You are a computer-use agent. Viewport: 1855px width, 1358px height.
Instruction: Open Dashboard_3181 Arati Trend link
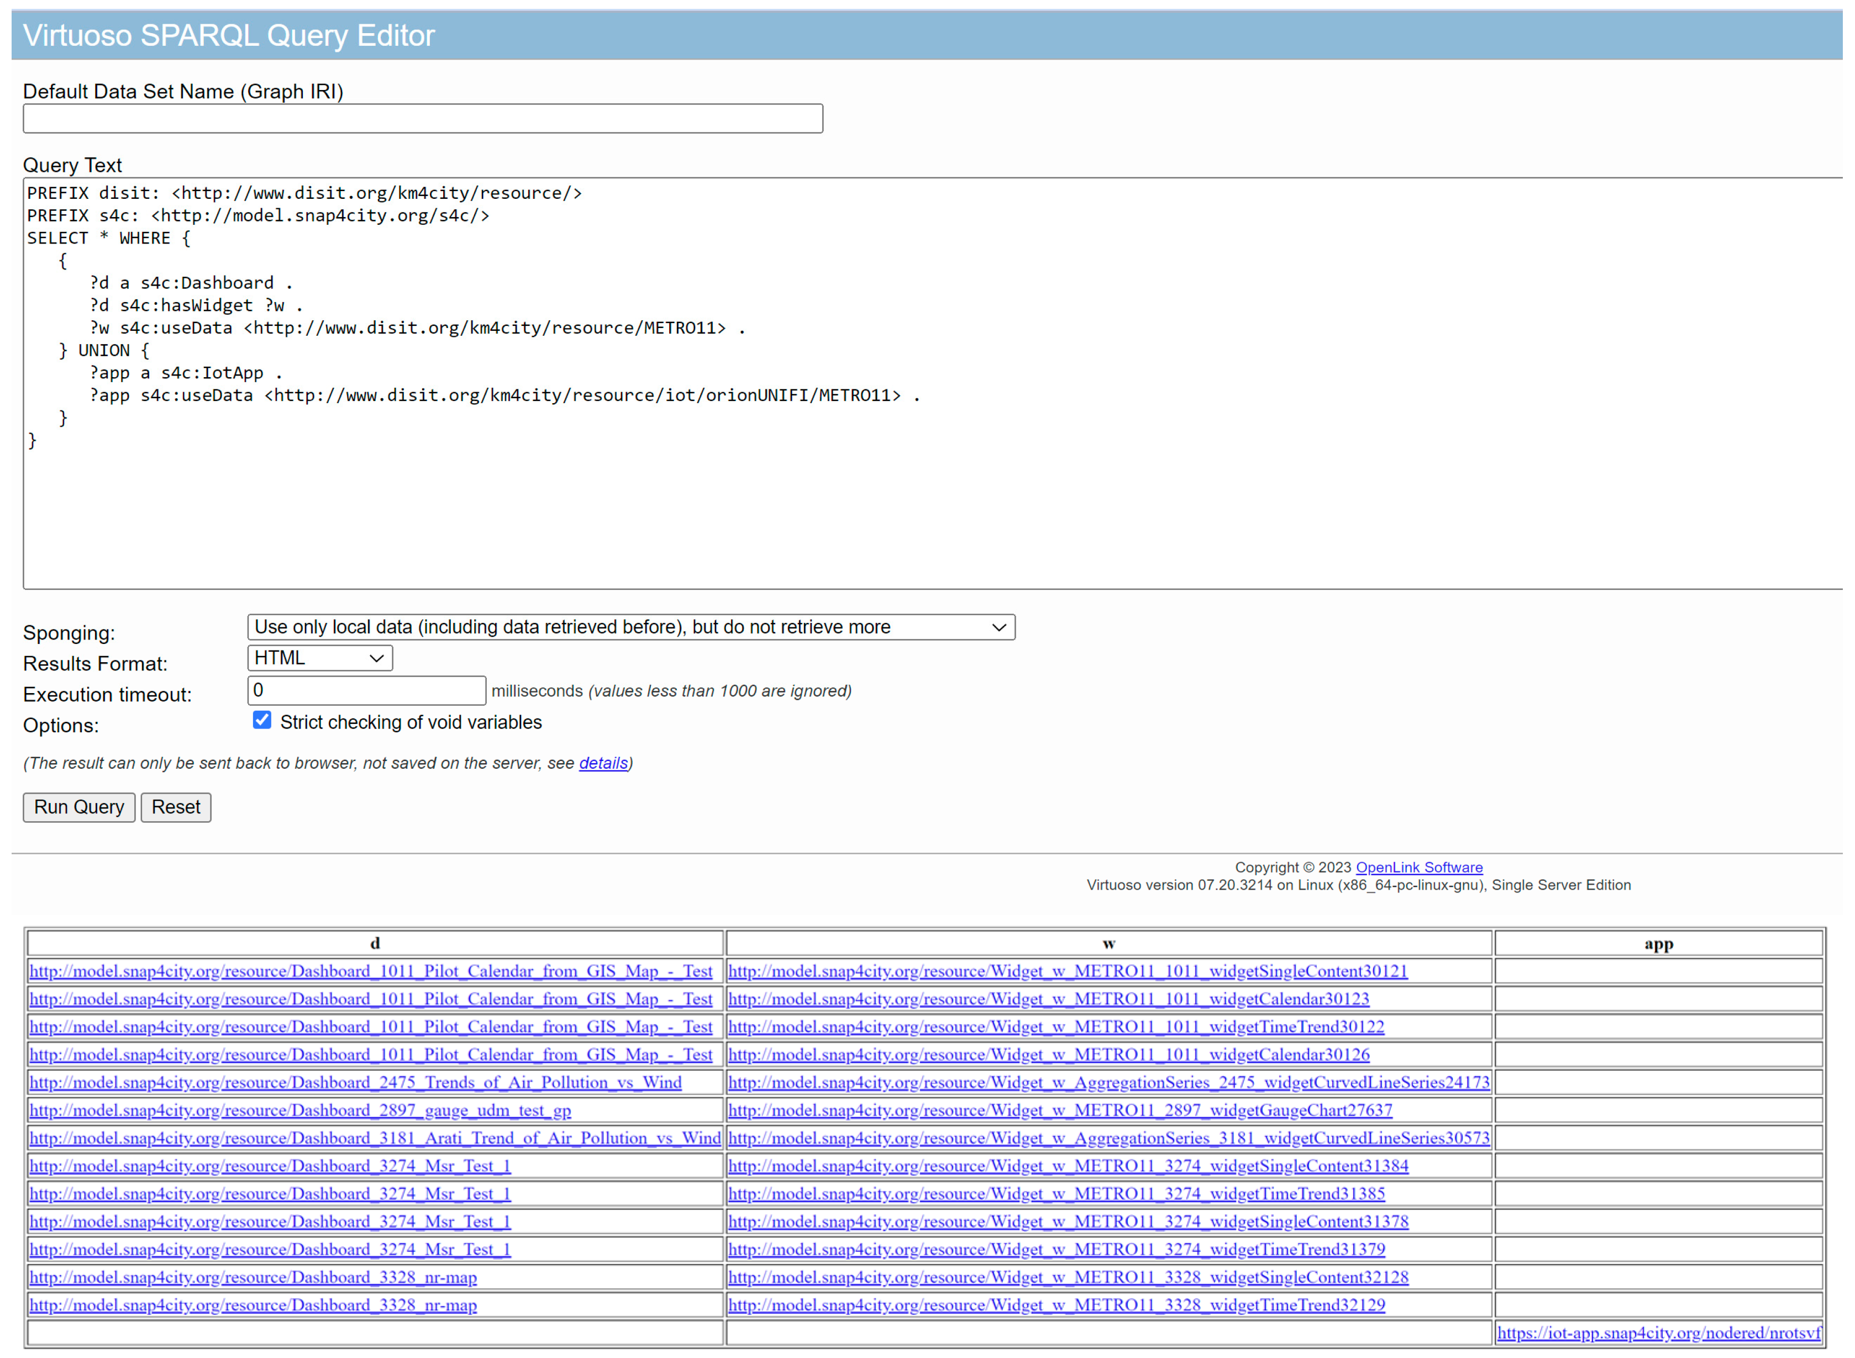[374, 1138]
